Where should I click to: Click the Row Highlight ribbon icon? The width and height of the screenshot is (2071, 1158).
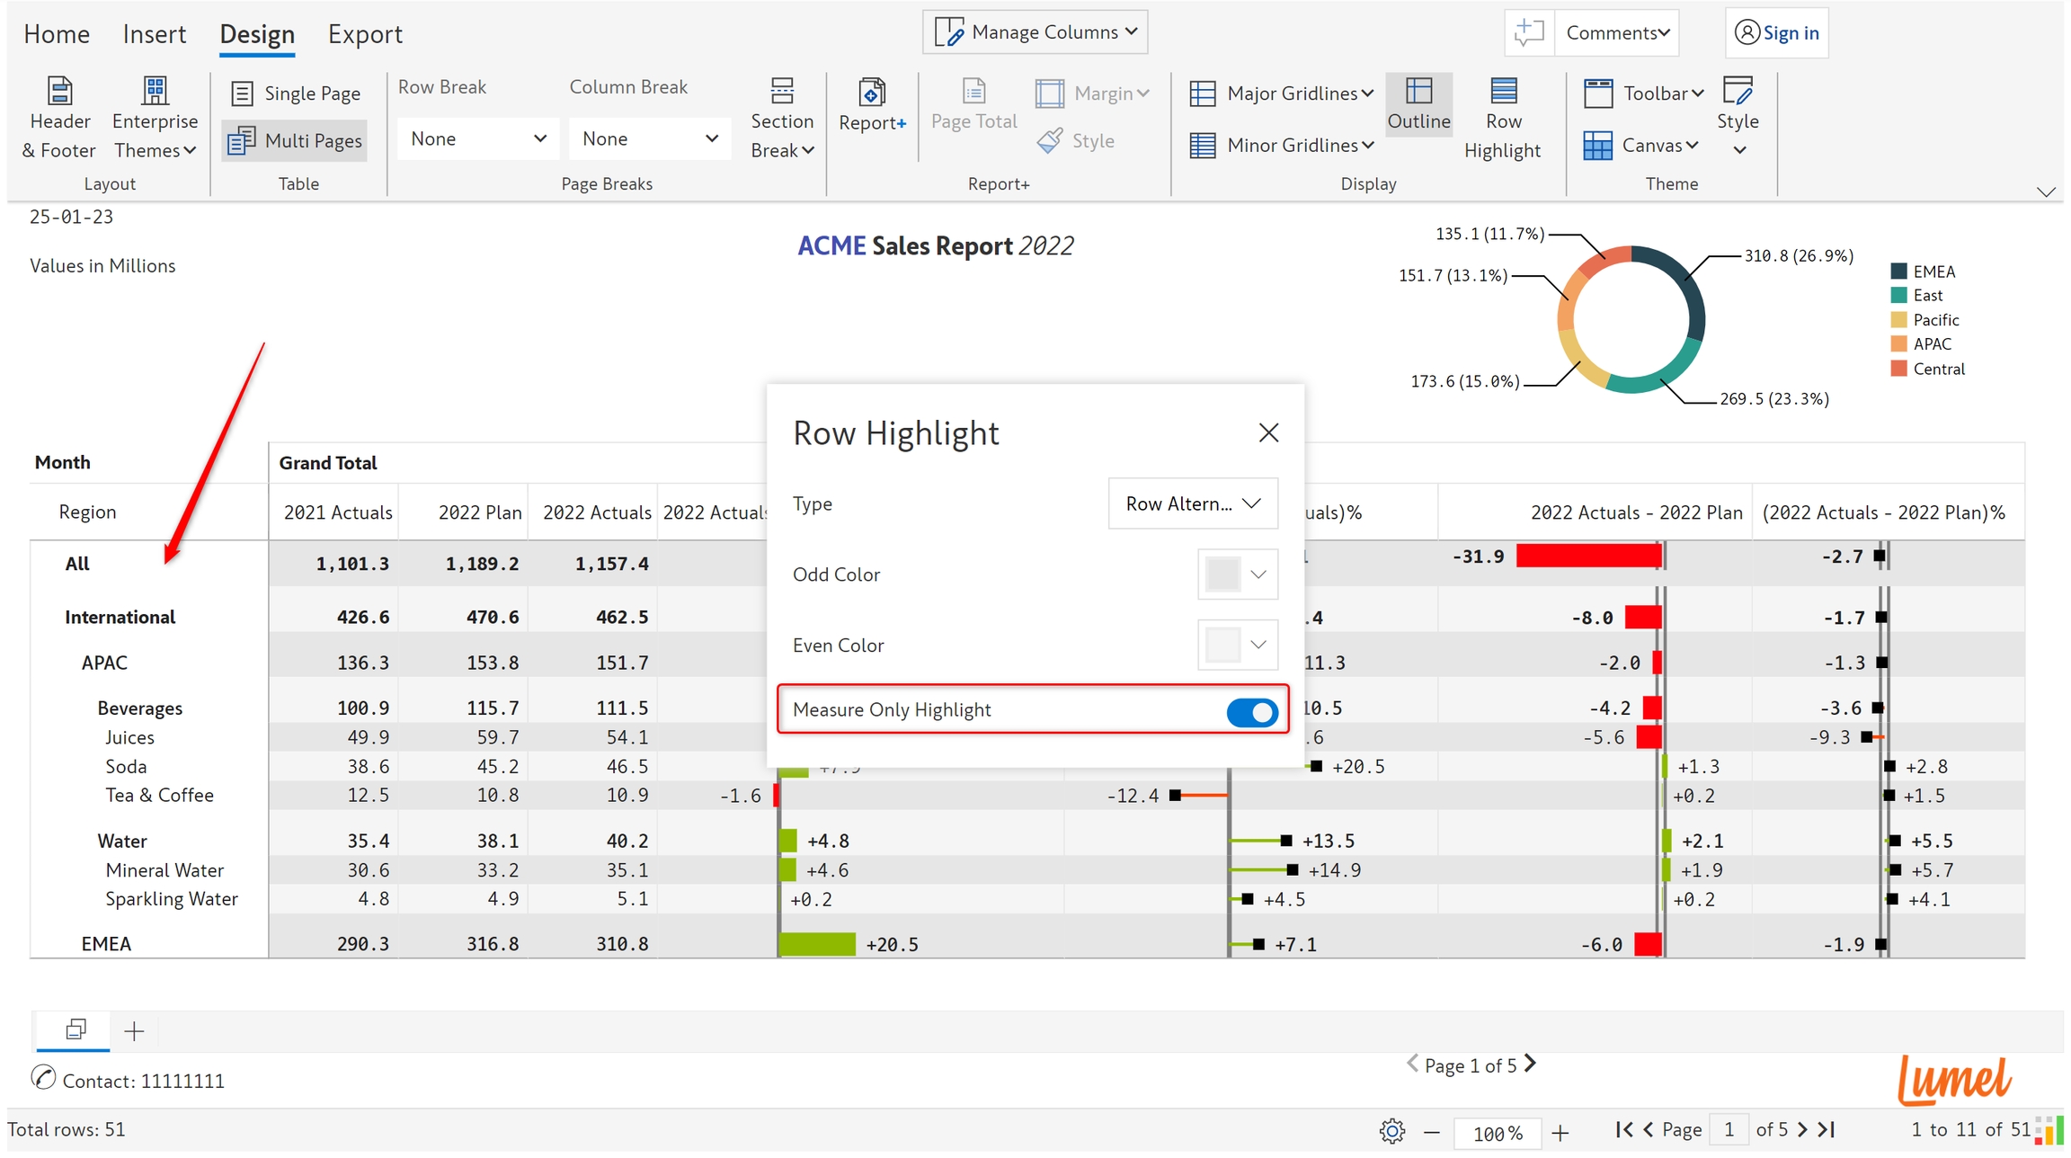(x=1503, y=93)
